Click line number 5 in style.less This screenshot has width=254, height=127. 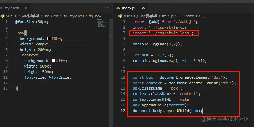pos(6,44)
